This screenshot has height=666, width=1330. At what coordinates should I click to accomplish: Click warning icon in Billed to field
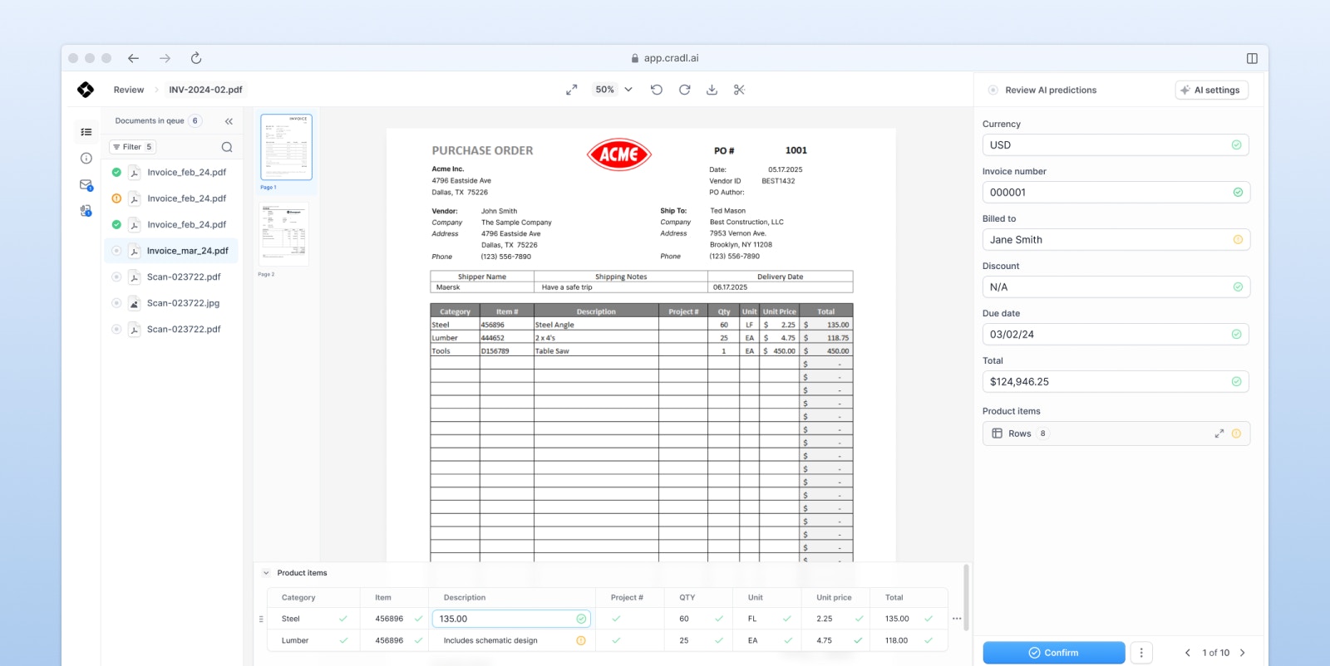pos(1238,240)
